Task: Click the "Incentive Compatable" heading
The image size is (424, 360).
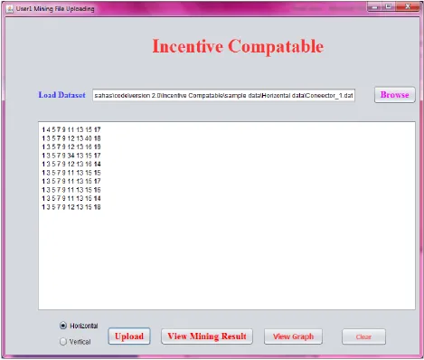Action: point(238,46)
